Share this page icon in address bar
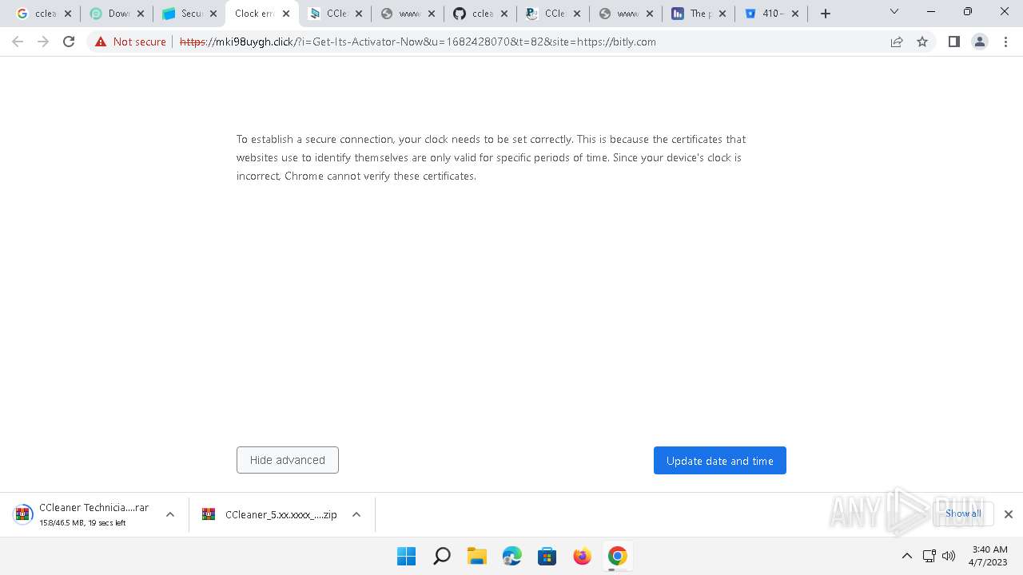The height and width of the screenshot is (575, 1023). (897, 42)
